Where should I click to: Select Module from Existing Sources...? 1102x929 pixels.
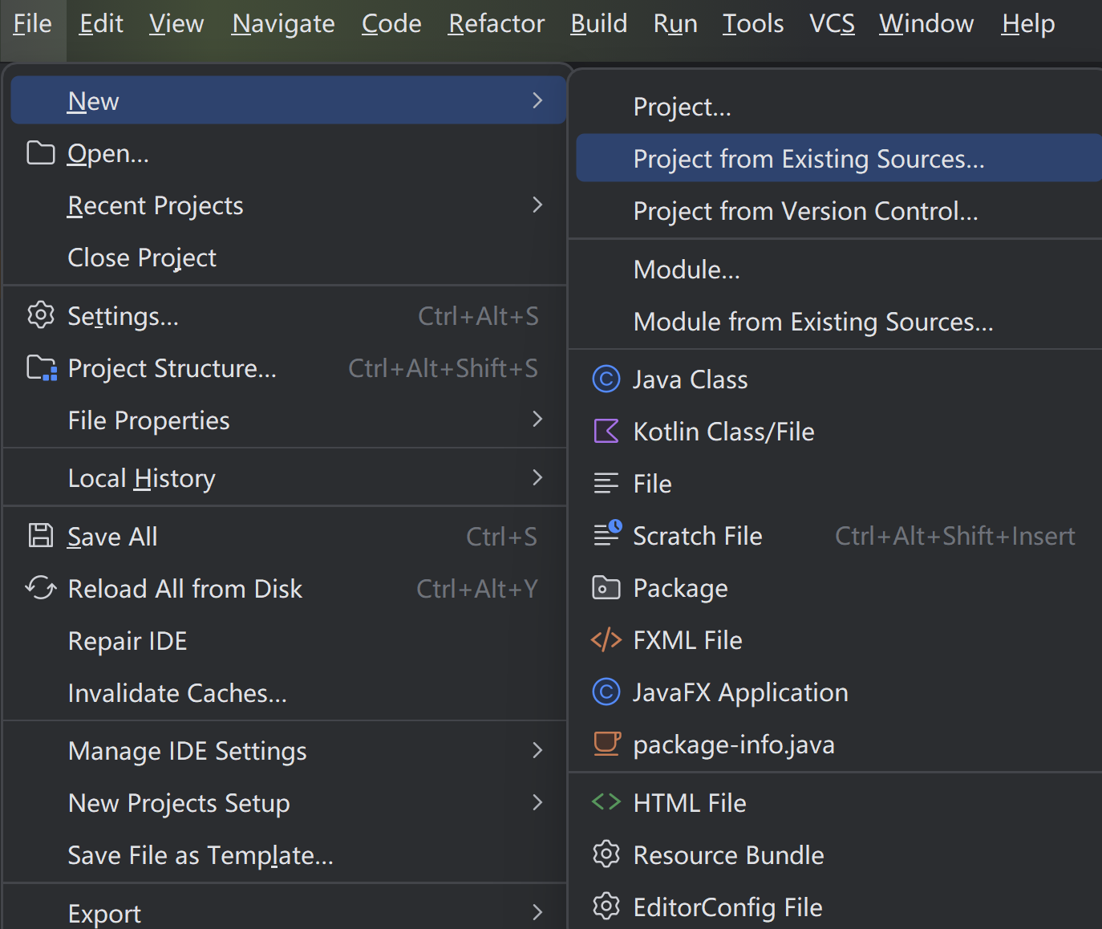(838, 321)
